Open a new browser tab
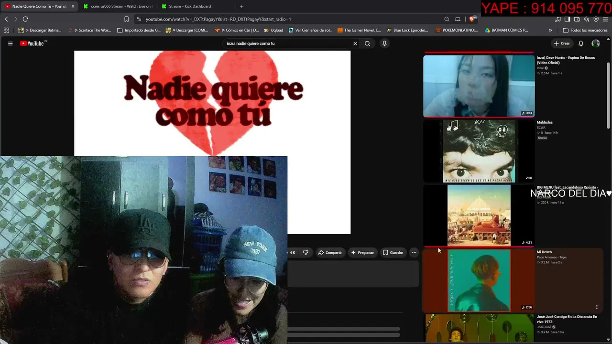 coord(241,6)
